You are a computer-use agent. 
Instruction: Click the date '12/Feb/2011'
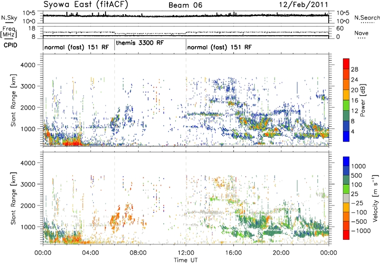304,5
